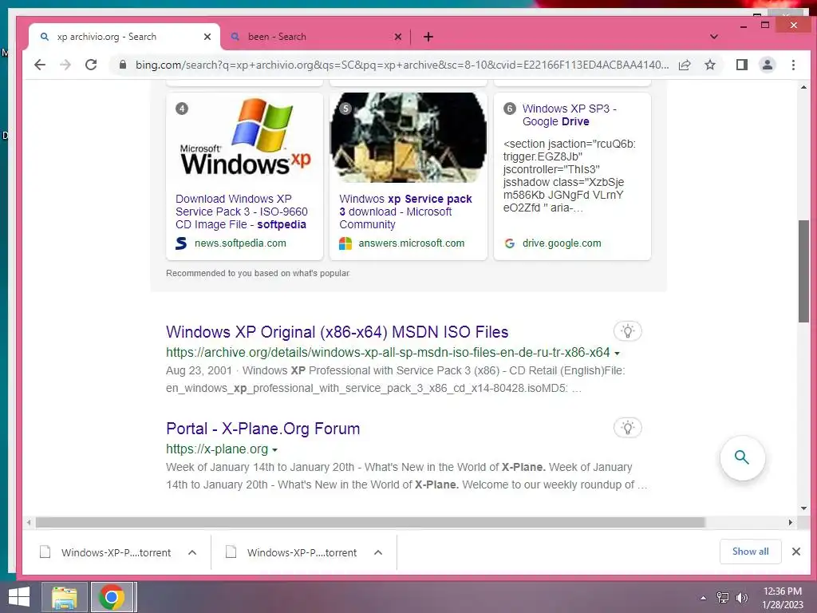817x613 pixels.
Task: Click the horizontal scroll right arrow
Action: (791, 522)
